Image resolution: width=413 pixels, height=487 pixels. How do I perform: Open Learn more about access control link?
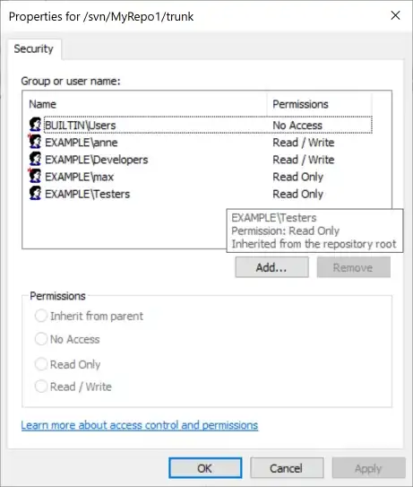140,425
